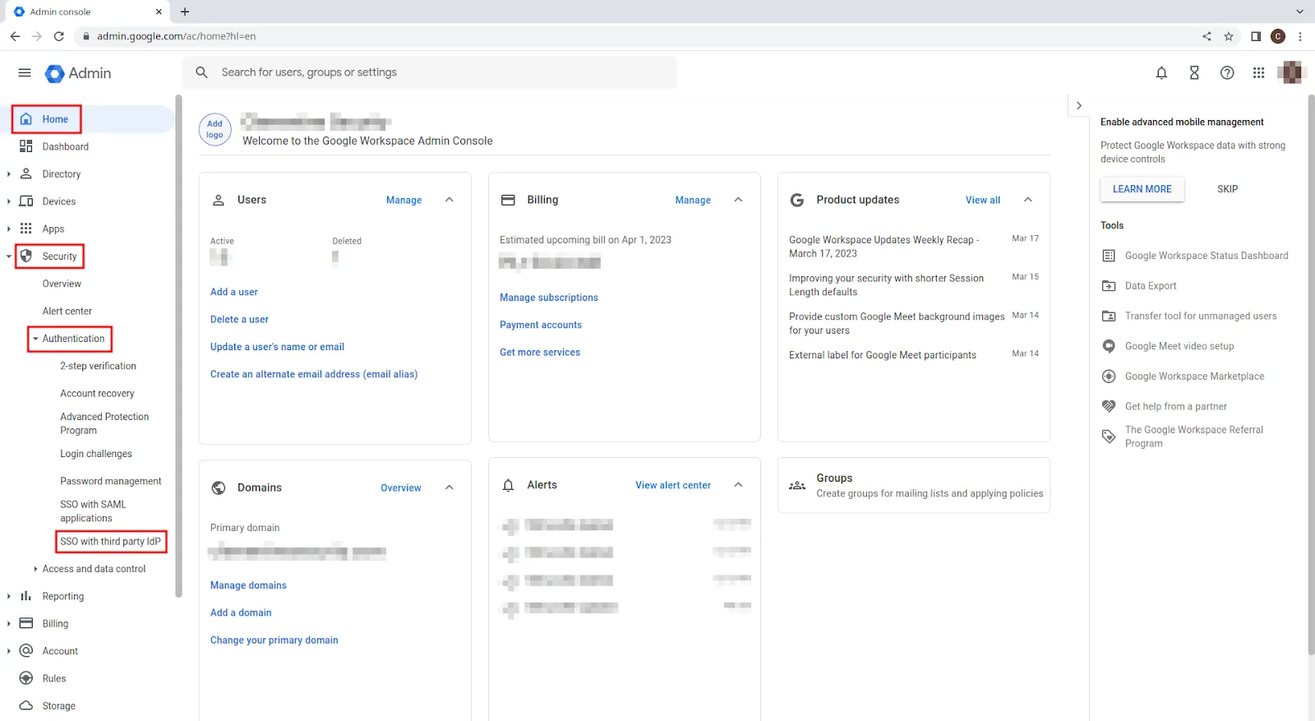Go back in the browser
The image size is (1315, 721).
[15, 36]
